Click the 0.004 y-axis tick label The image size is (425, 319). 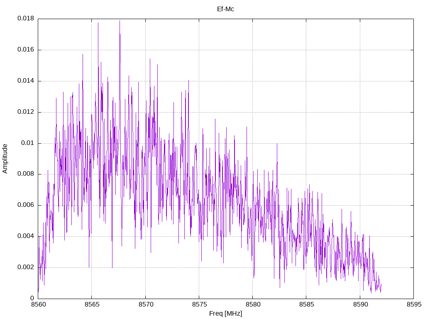pyautogui.click(x=26, y=236)
